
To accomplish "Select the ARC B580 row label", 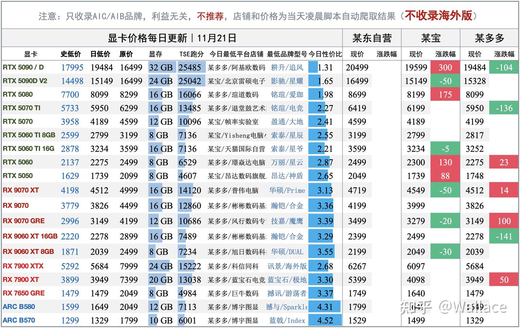I will tap(19, 307).
